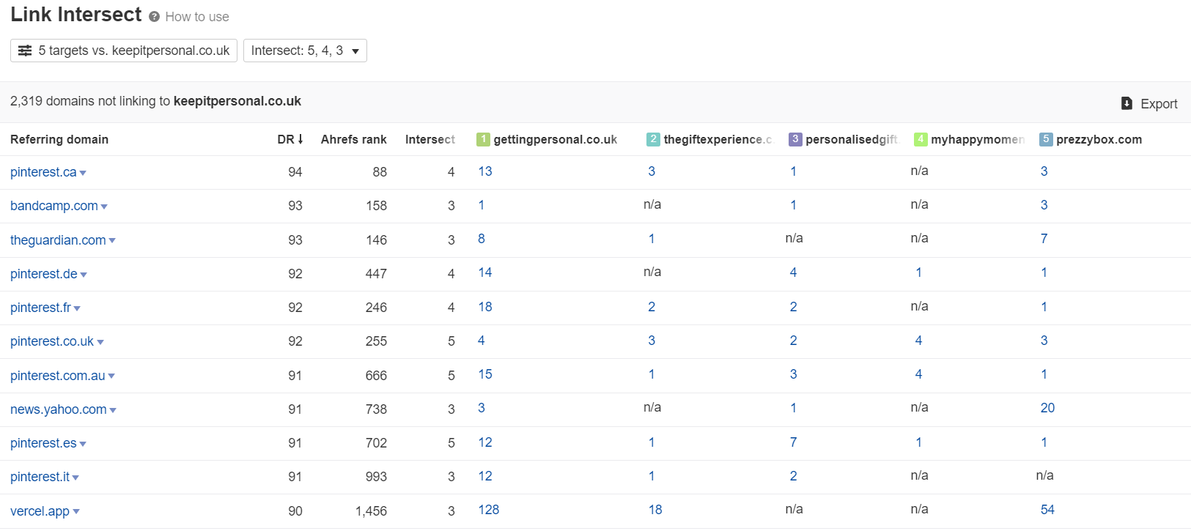This screenshot has width=1191, height=531.
Task: Click thegiftexperience column badge 2
Action: [653, 139]
